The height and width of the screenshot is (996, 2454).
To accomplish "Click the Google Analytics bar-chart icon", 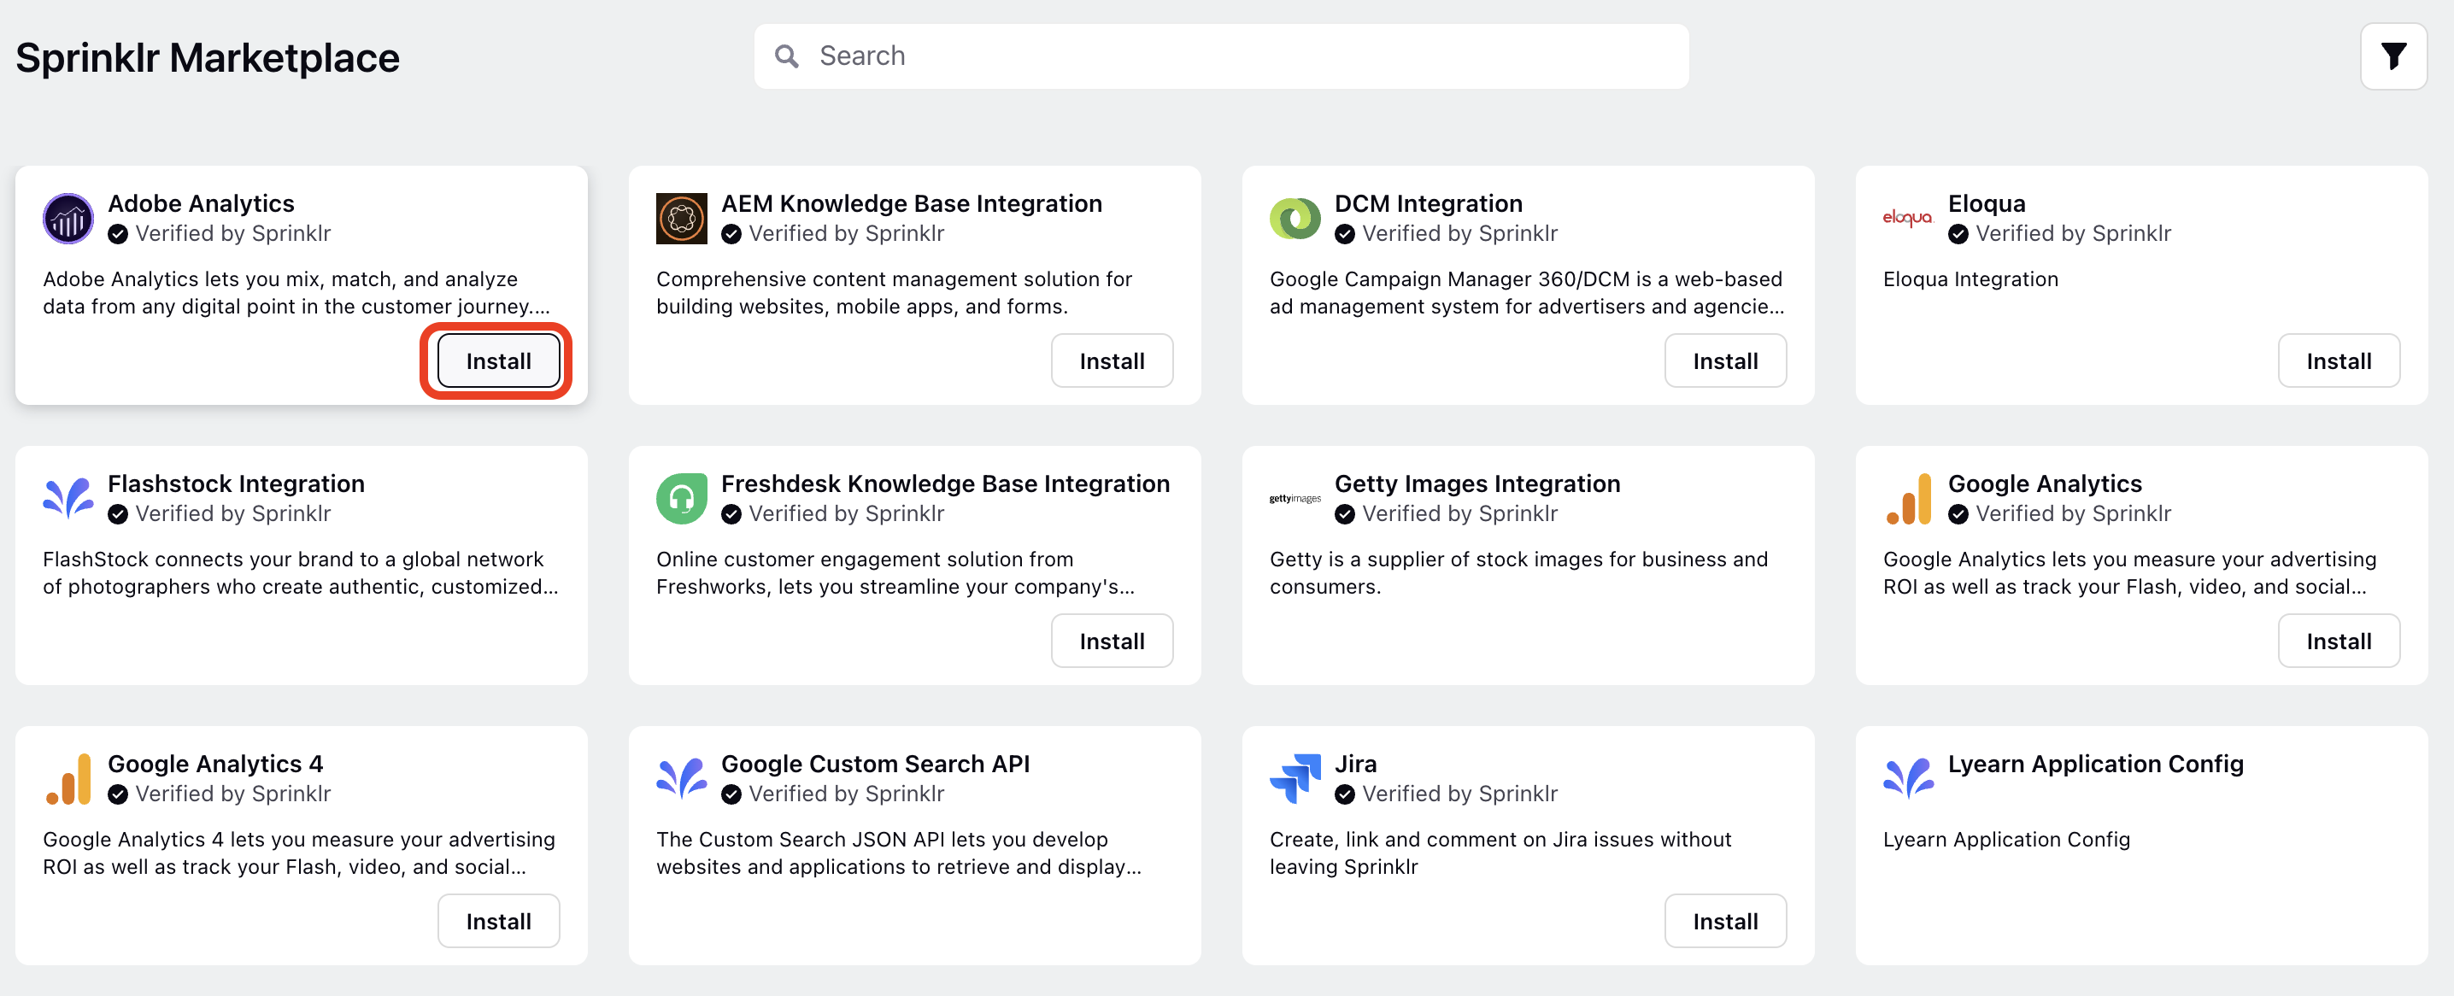I will click(x=1909, y=499).
